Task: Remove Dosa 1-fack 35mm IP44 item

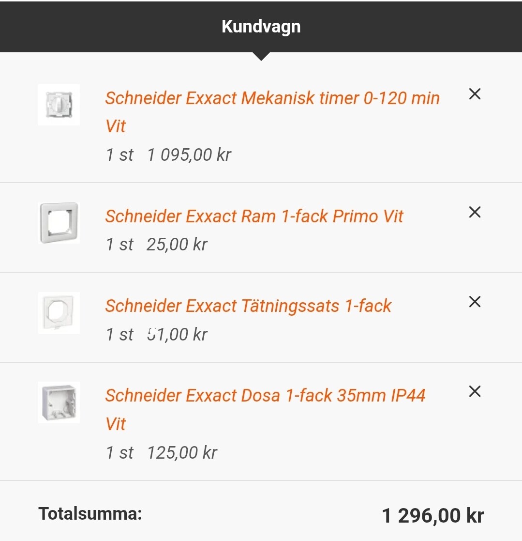Action: pos(475,391)
